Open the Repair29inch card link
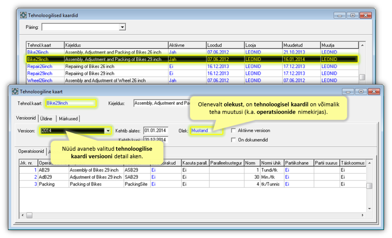392x238 pixels. pyautogui.click(x=40, y=73)
